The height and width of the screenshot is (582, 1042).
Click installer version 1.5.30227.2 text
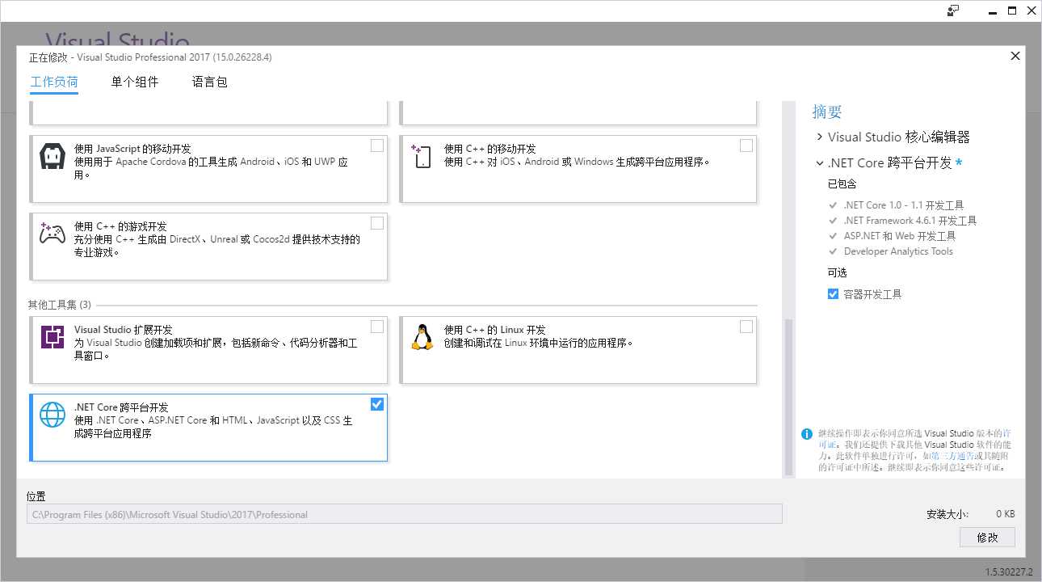pyautogui.click(x=1009, y=571)
